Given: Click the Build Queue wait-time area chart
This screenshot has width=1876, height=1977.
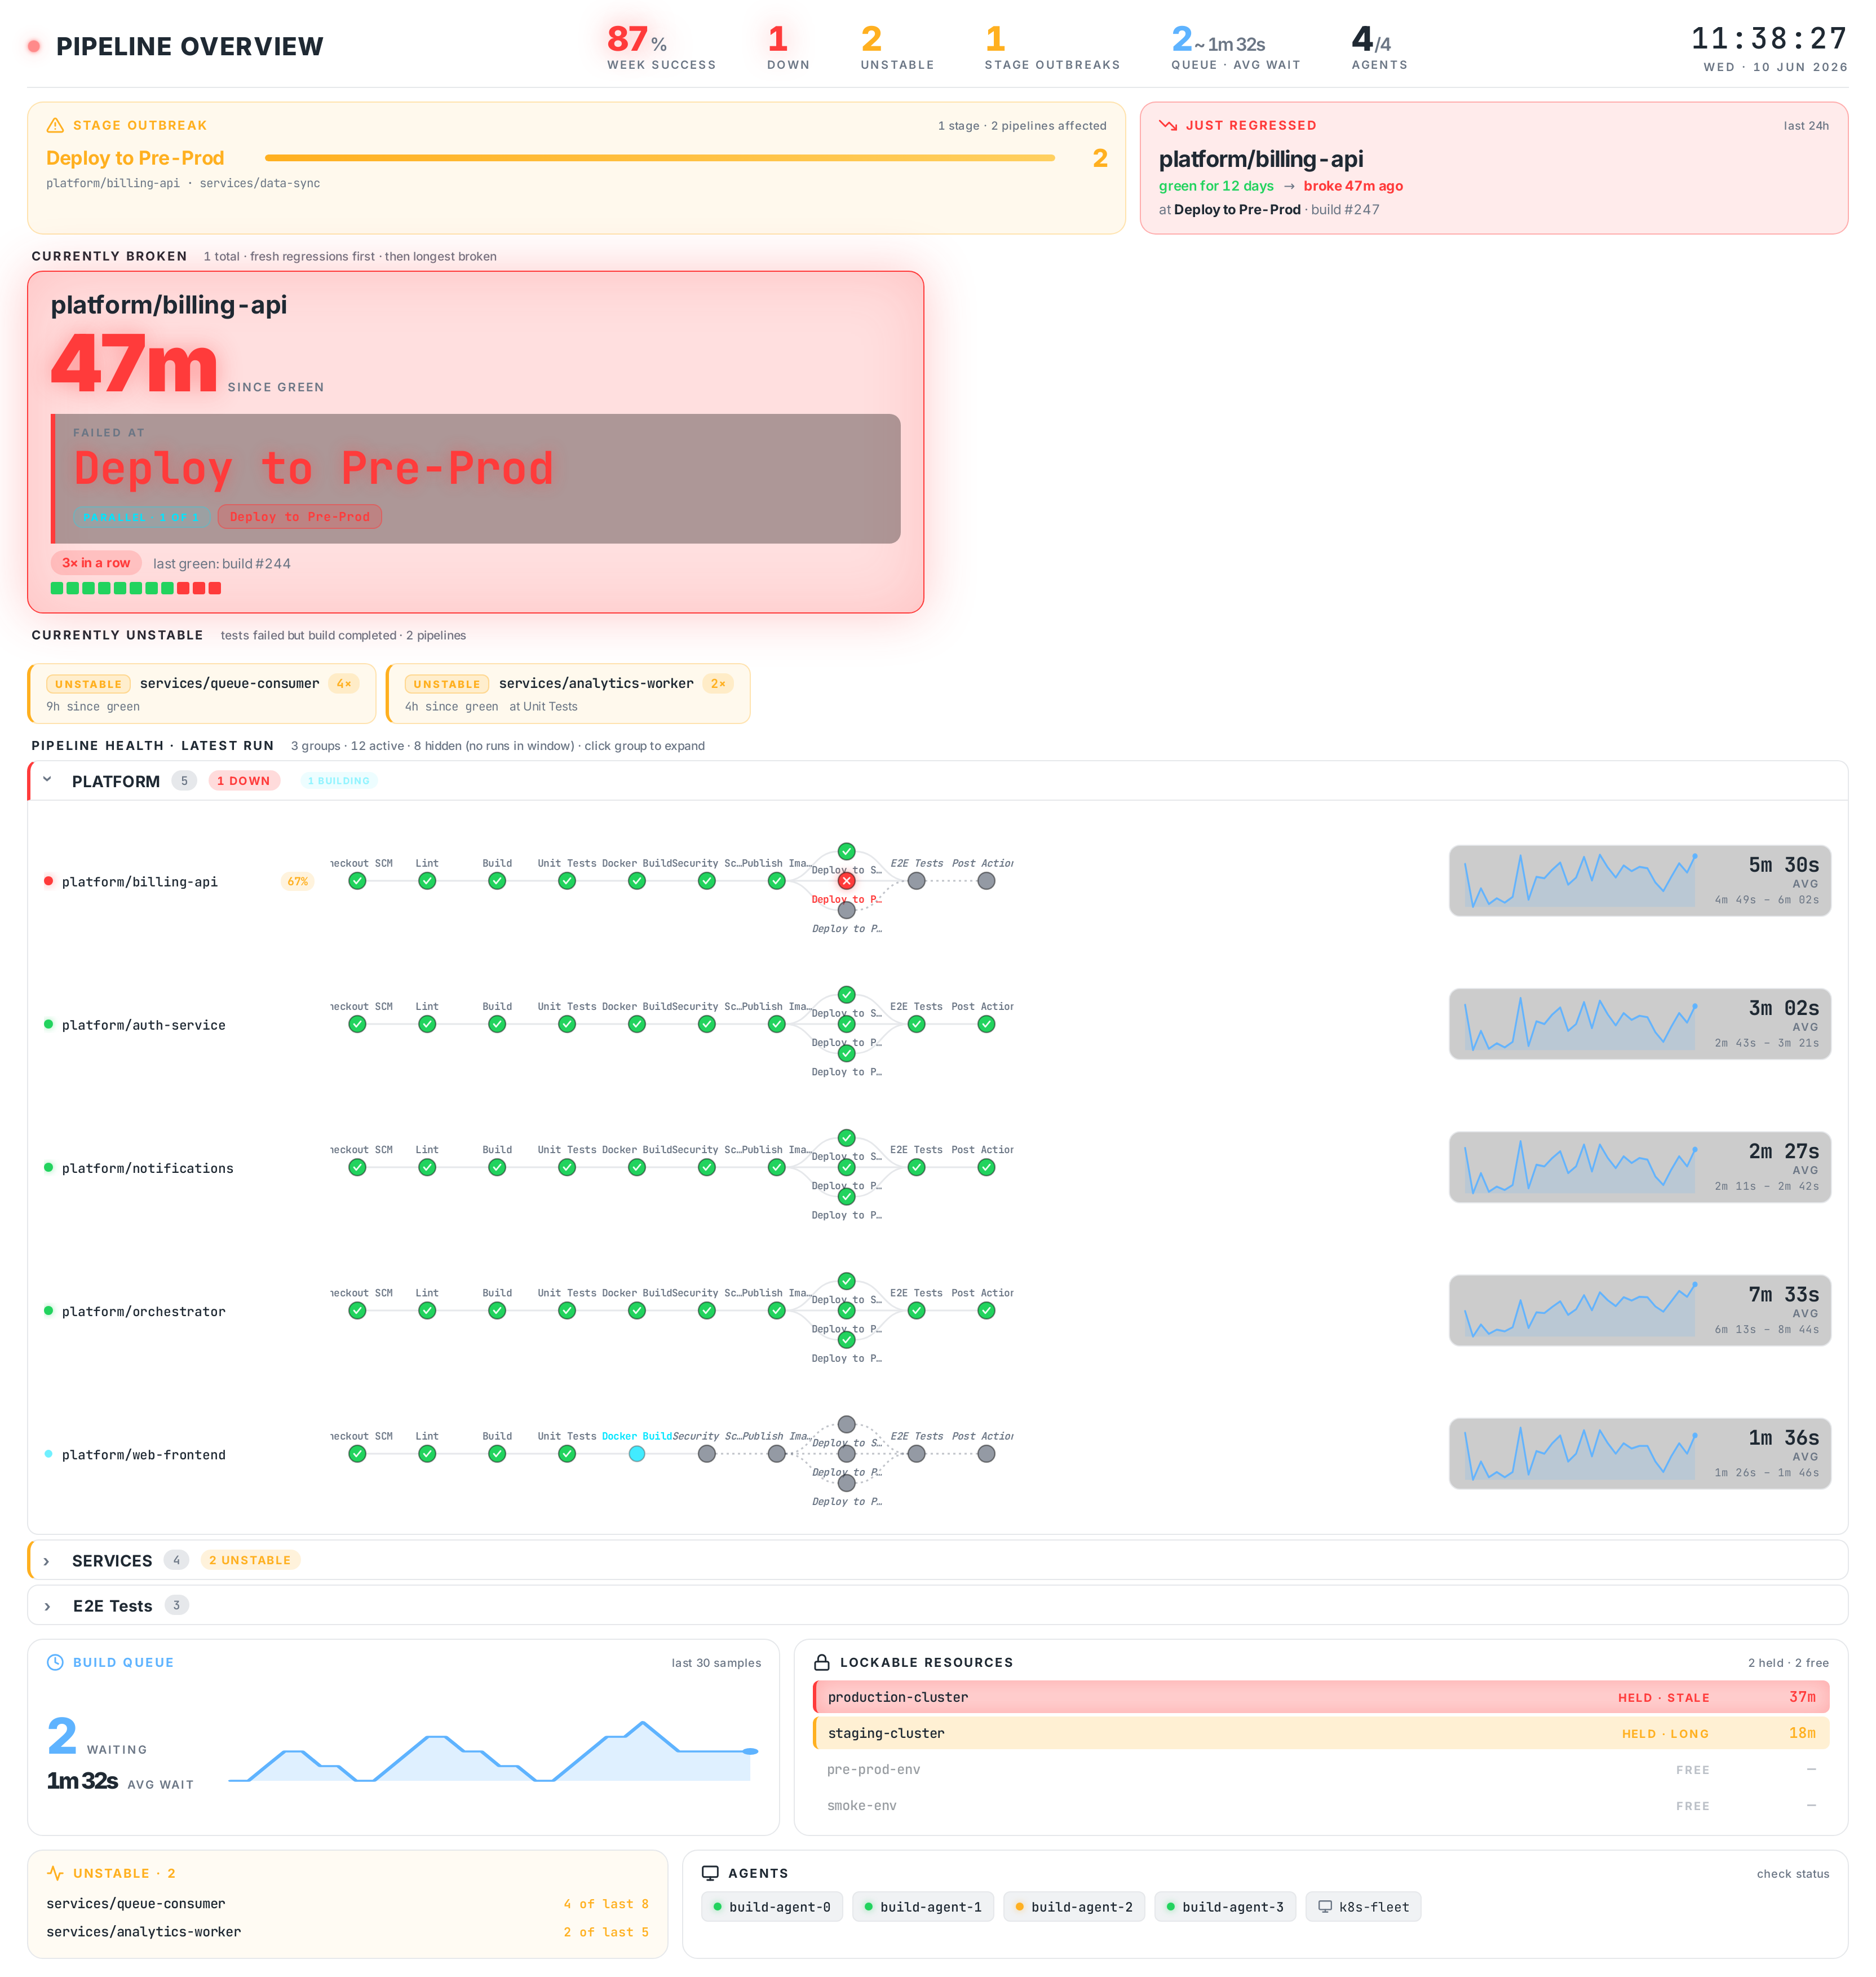Looking at the screenshot, I should tap(492, 1750).
